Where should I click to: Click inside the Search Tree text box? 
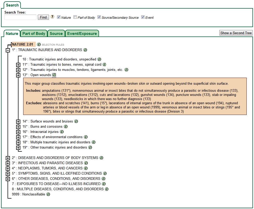pos(20,17)
